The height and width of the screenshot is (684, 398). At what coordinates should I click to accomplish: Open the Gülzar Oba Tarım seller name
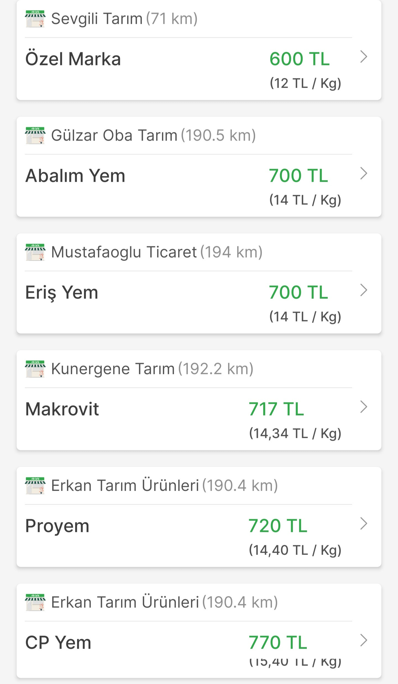tap(114, 136)
